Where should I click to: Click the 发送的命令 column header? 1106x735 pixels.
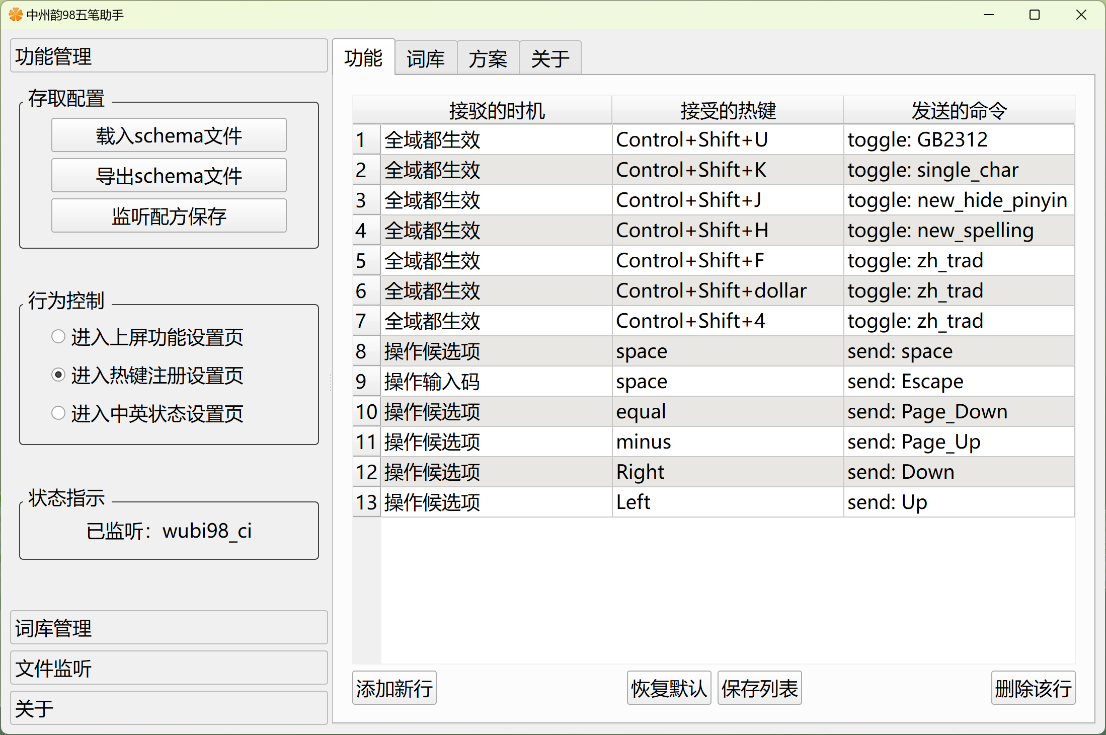[x=959, y=110]
